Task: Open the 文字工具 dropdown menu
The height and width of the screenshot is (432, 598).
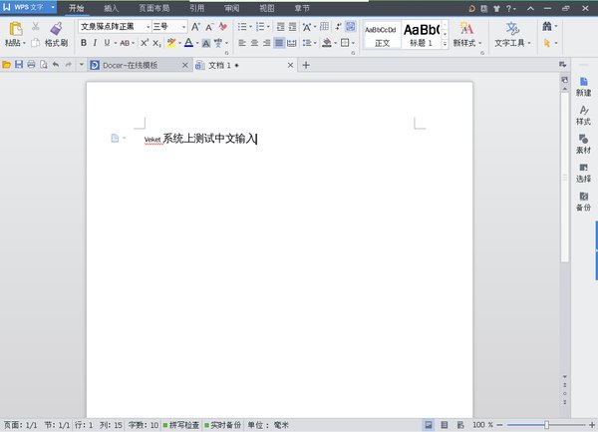Action: click(513, 44)
